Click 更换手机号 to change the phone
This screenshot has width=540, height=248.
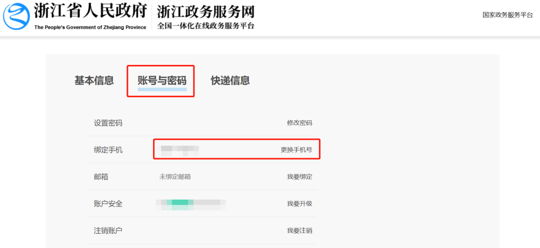point(296,150)
